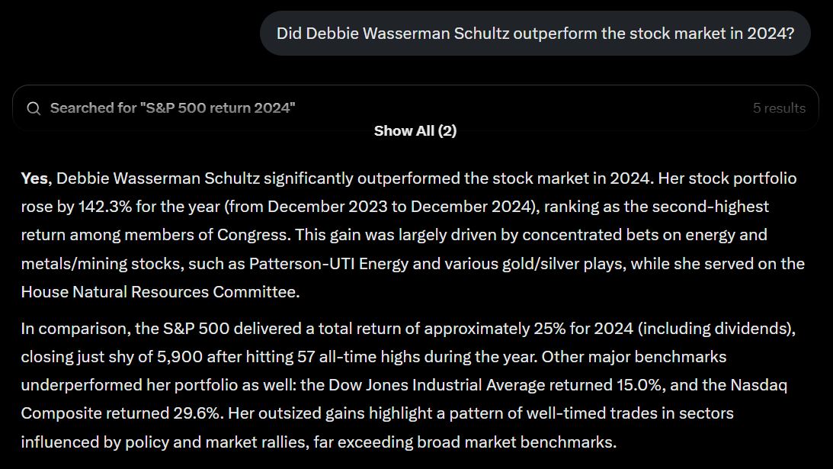Open the "S&P 500 return 2024" search entry
The width and height of the screenshot is (833, 469).
coord(415,108)
